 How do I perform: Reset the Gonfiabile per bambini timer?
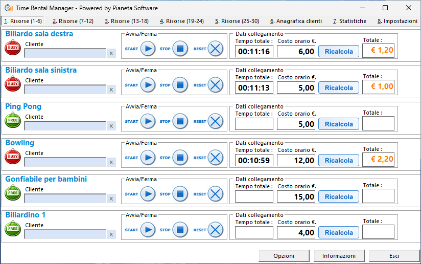[215, 194]
